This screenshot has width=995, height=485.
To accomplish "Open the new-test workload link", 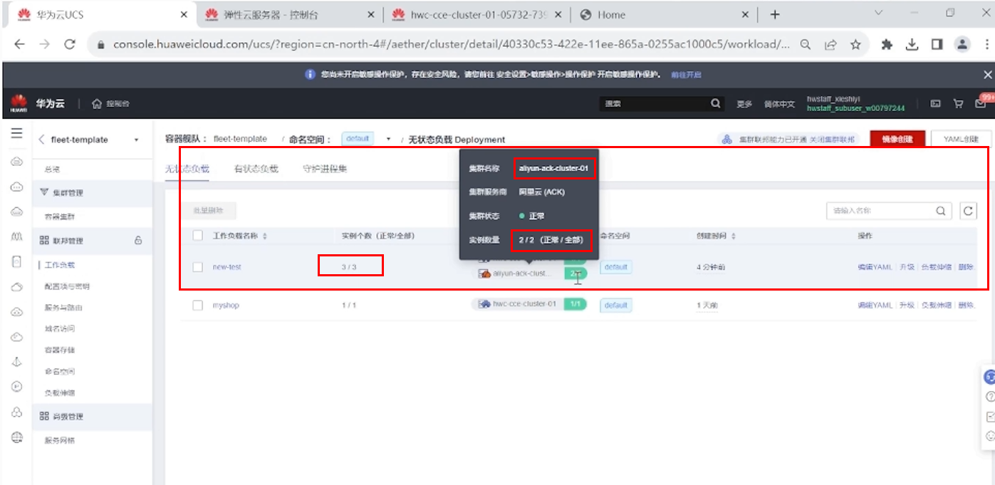I will click(x=226, y=267).
